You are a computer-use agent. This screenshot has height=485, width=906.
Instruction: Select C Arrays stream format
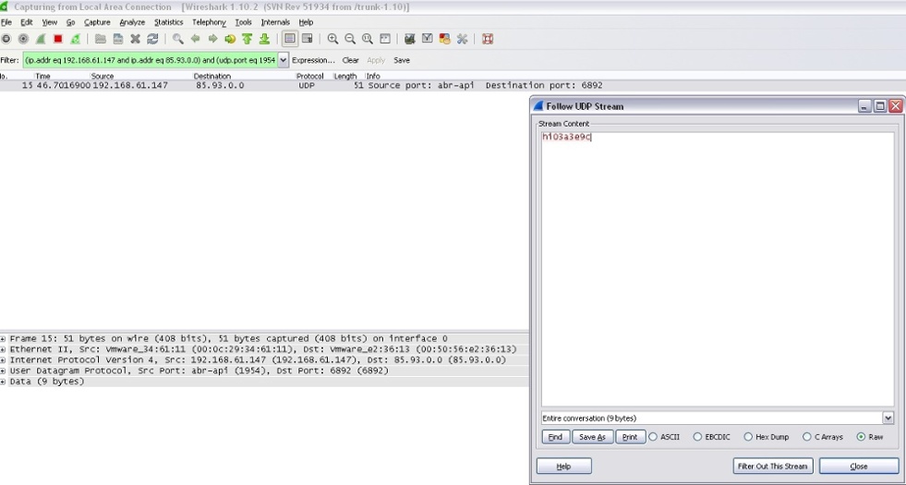pyautogui.click(x=807, y=437)
